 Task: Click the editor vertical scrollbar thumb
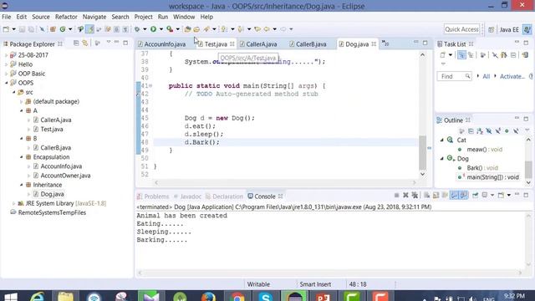tap(422, 152)
